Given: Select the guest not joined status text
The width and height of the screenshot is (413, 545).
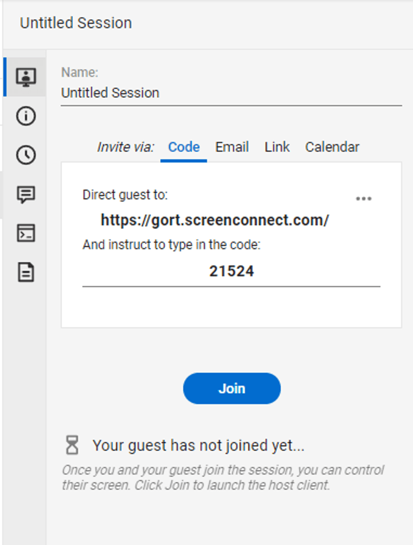Looking at the screenshot, I should click(199, 445).
